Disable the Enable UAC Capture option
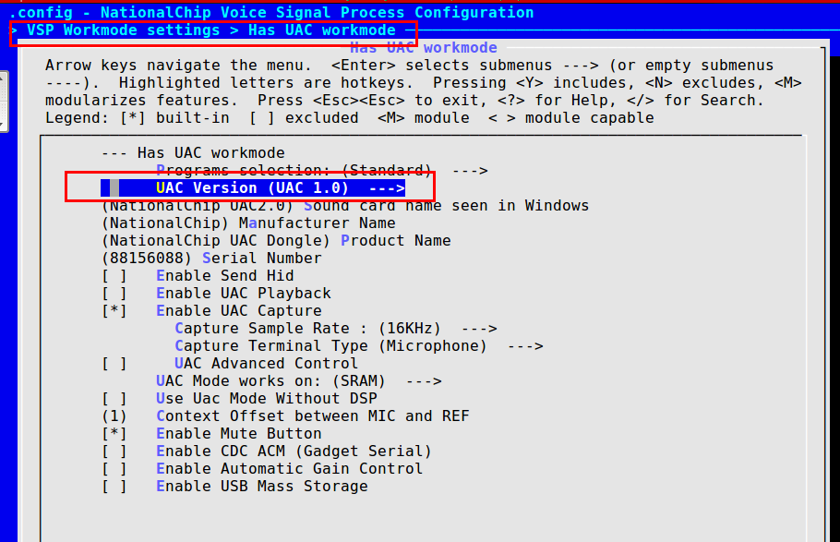 point(114,311)
